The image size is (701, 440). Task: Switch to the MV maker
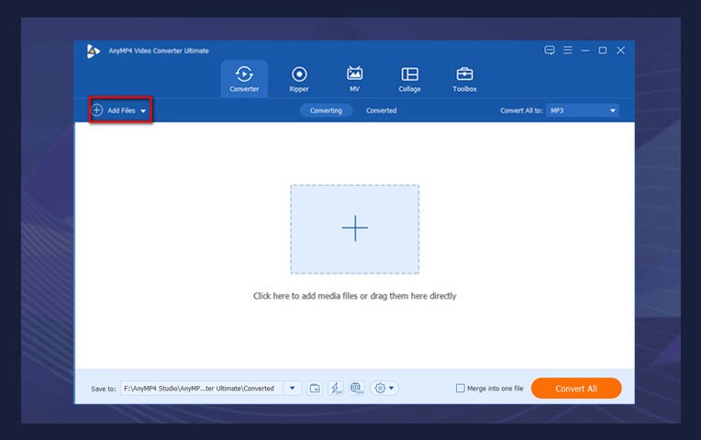click(354, 78)
